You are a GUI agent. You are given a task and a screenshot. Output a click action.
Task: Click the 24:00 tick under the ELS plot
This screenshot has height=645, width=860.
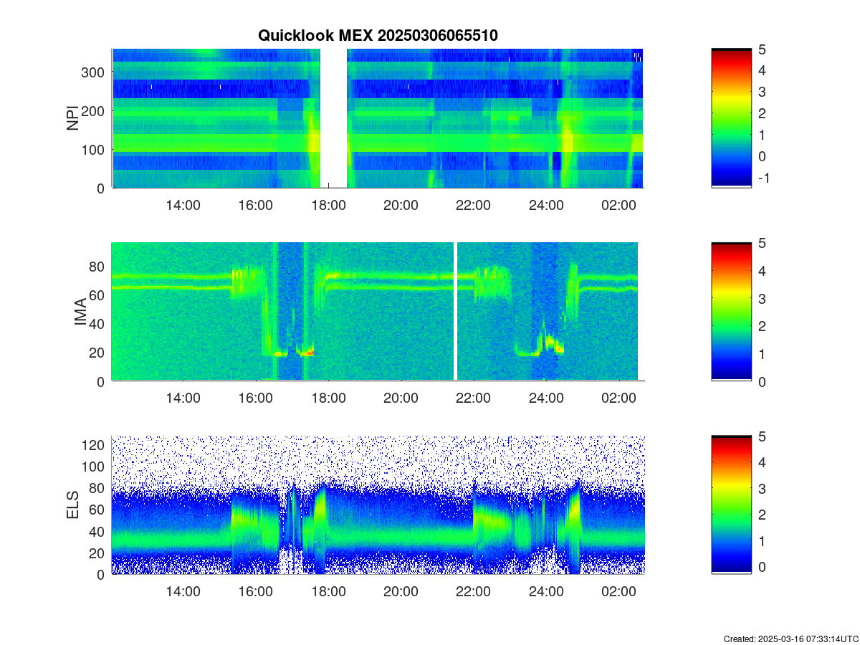(x=546, y=592)
